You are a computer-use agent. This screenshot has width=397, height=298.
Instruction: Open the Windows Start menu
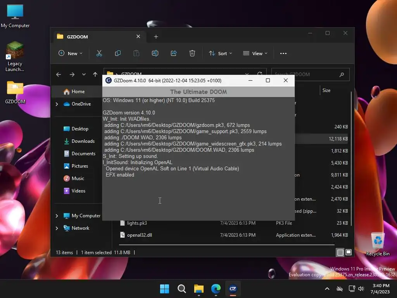click(x=164, y=289)
